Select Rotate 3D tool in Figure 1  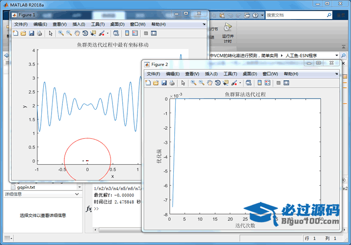click(85, 33)
